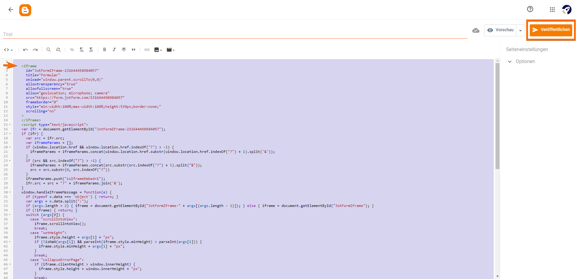Open the help question mark icon
The width and height of the screenshot is (577, 279).
[x=530, y=9]
